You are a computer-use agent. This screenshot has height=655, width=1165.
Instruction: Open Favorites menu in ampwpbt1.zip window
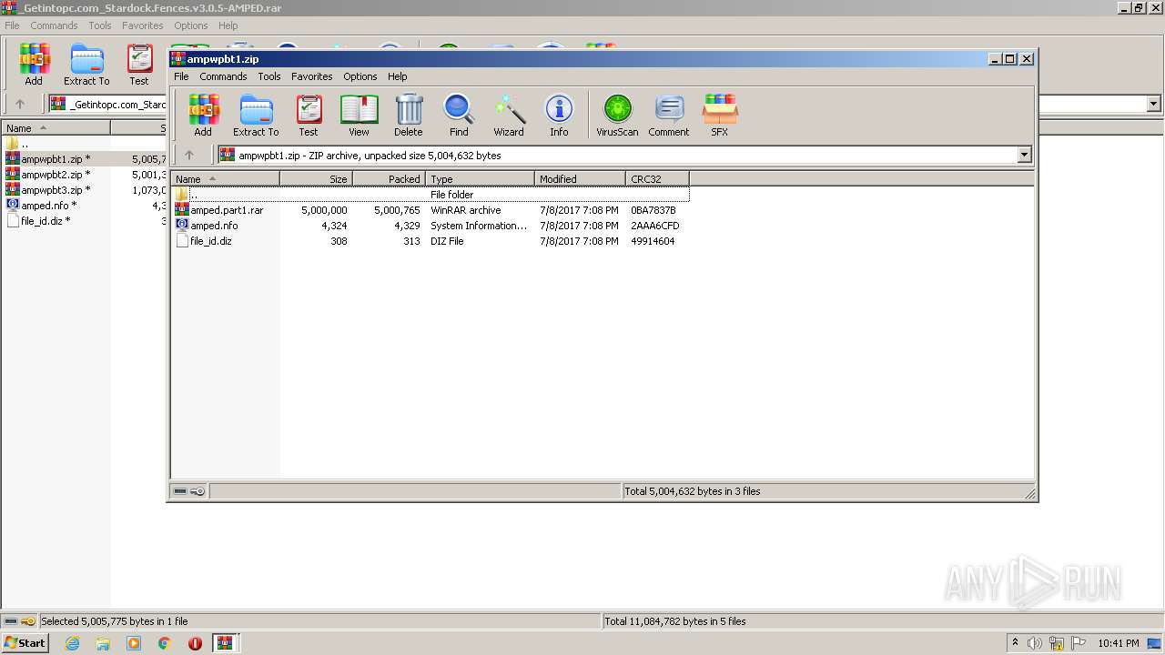311,76
